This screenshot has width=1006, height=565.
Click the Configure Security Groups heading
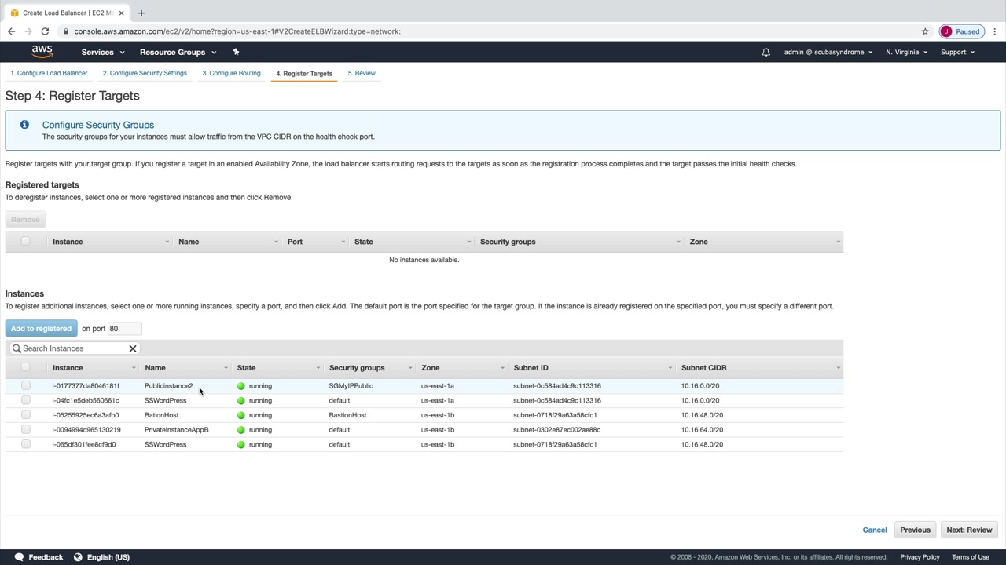coord(98,125)
